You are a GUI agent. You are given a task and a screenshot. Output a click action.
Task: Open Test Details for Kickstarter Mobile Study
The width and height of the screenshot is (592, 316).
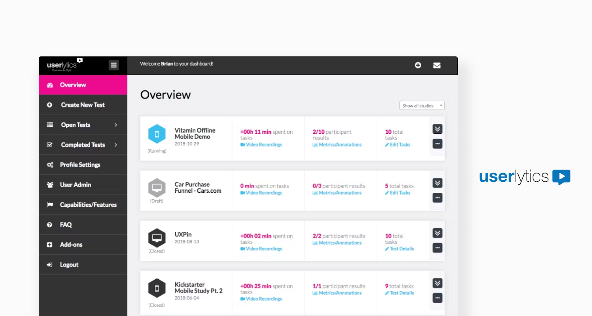coord(401,293)
